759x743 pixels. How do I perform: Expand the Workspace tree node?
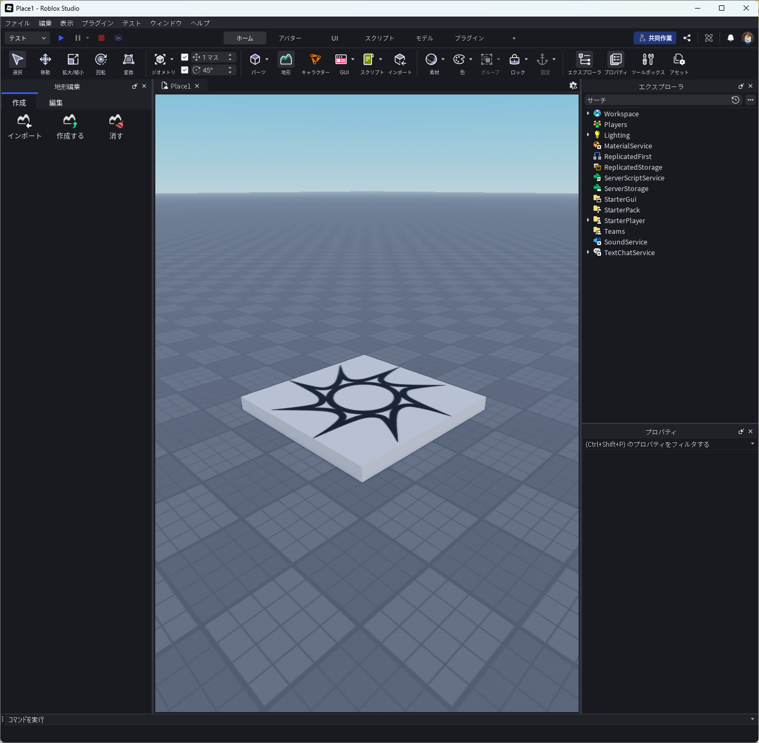coord(588,114)
